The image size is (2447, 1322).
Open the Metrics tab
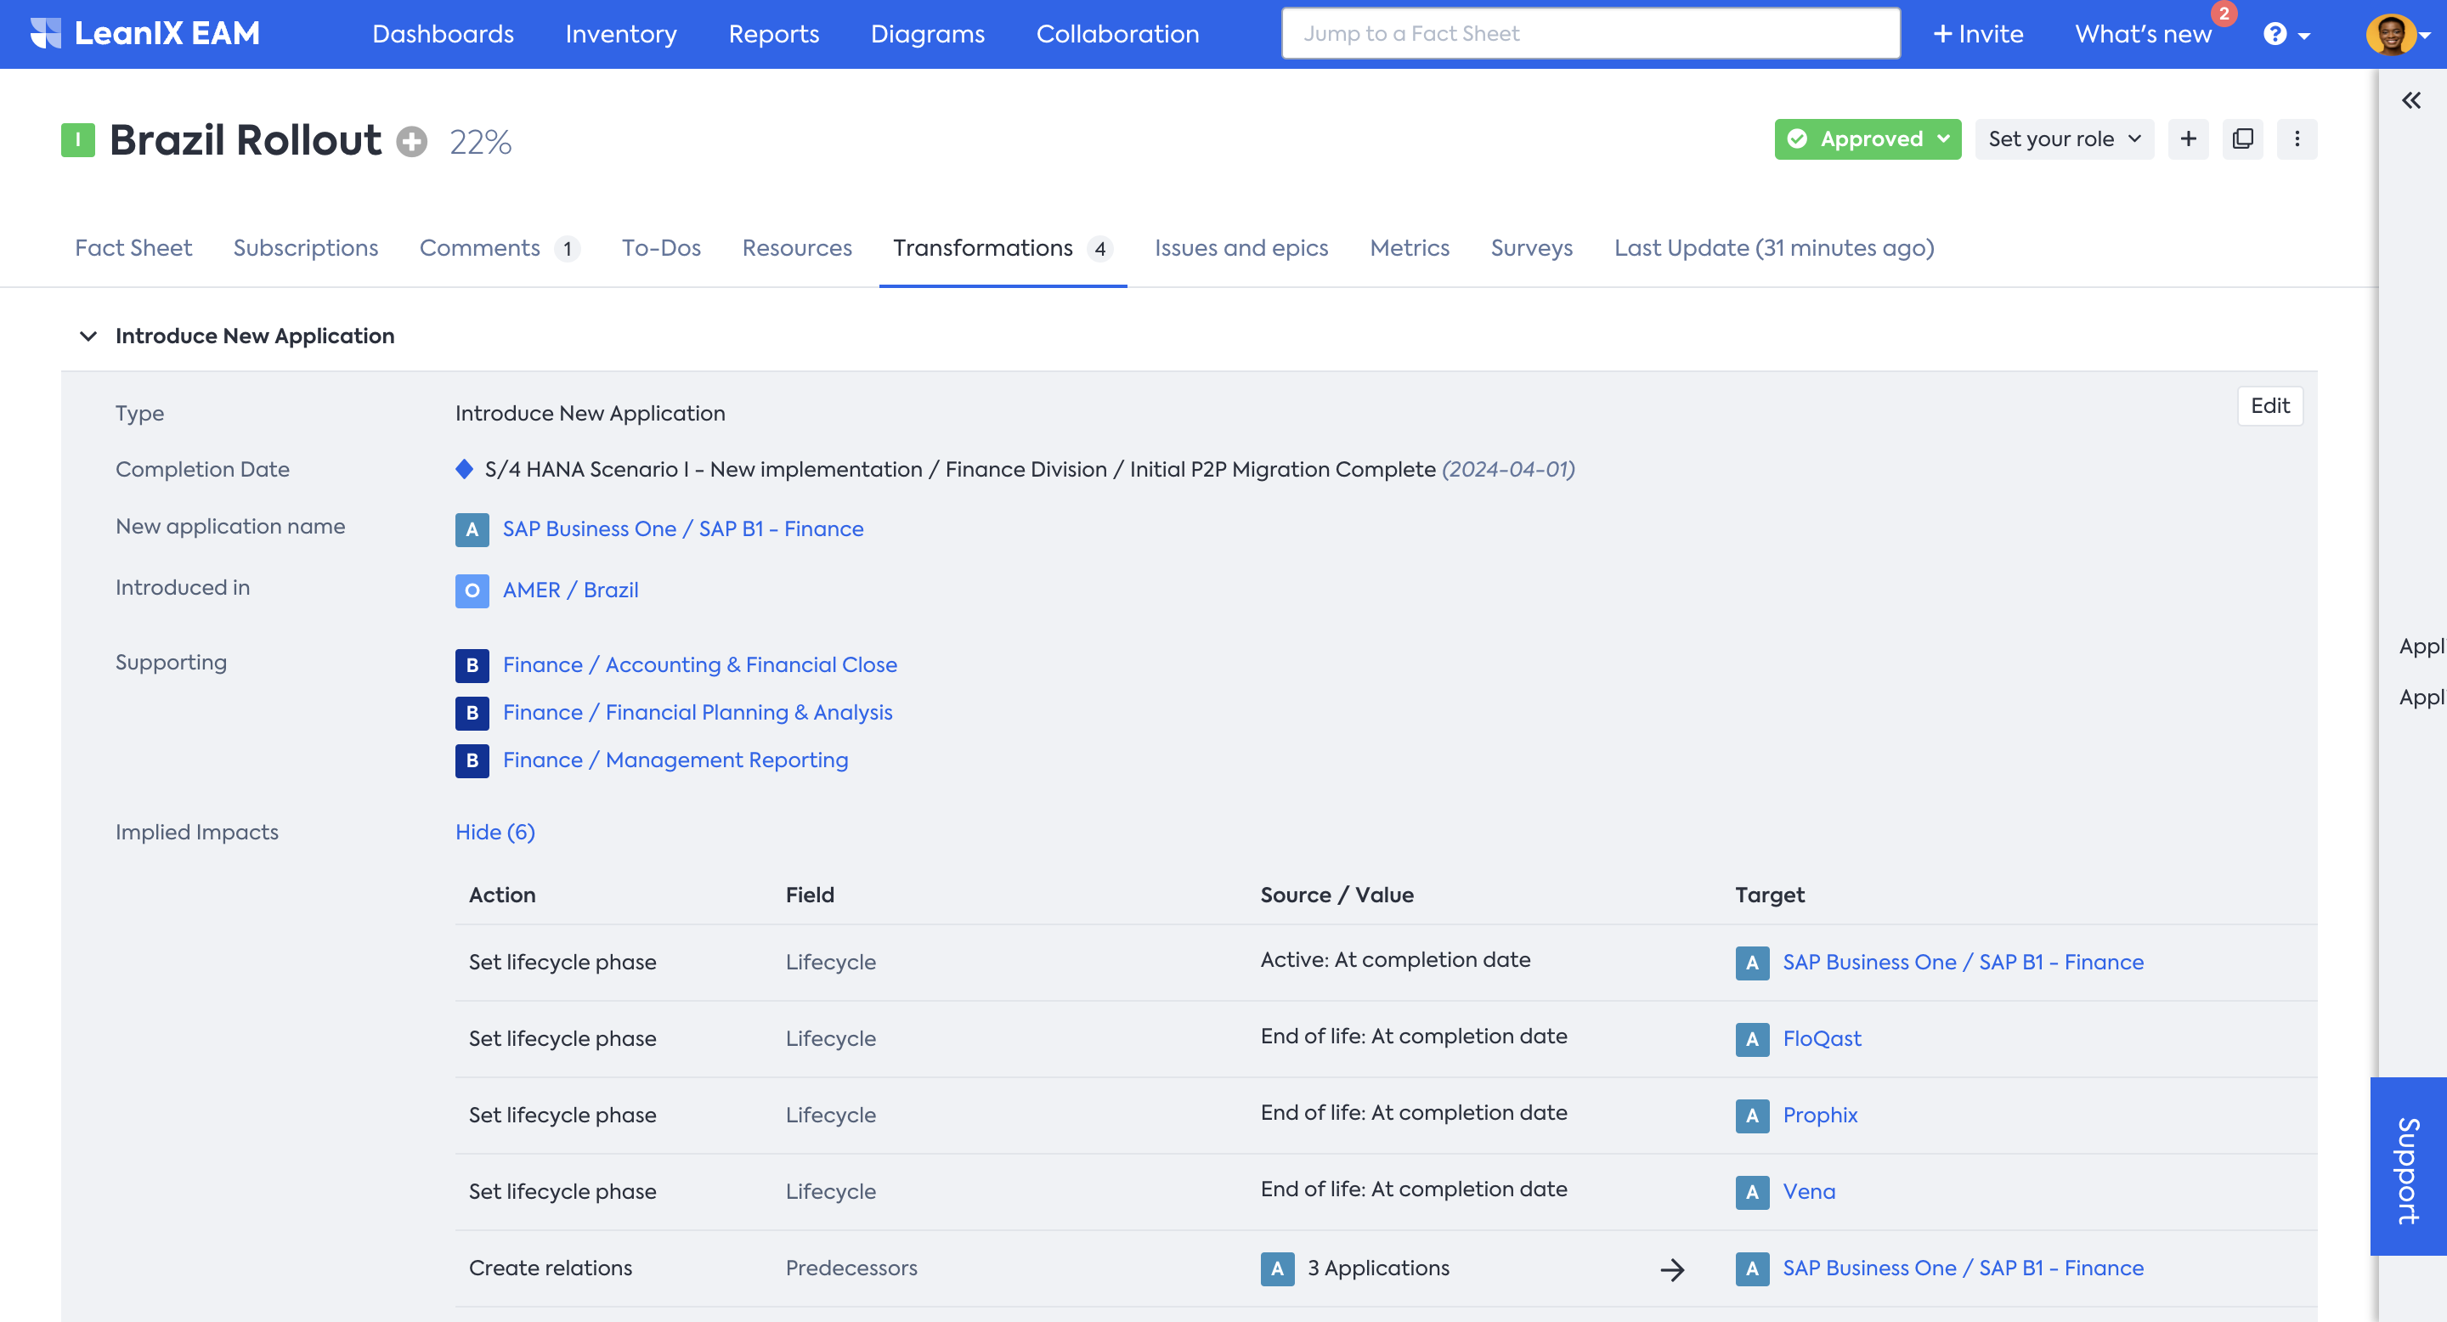click(1409, 248)
